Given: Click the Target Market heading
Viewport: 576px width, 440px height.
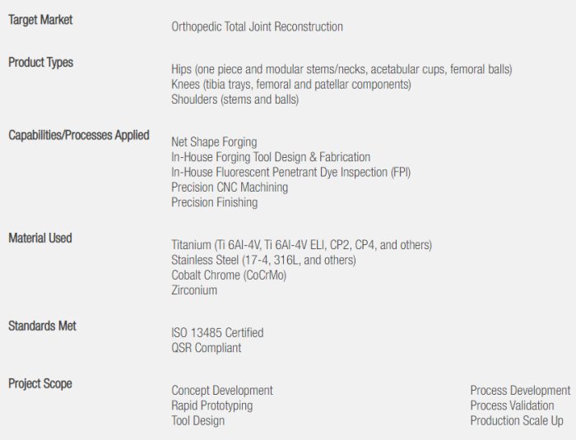Looking at the screenshot, I should point(40,20).
